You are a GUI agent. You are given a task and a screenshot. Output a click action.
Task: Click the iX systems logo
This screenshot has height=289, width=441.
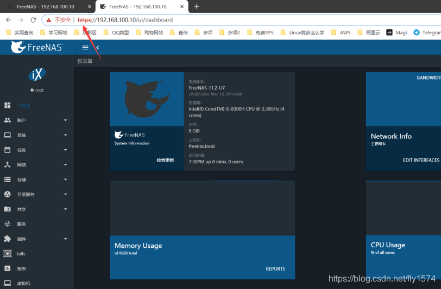click(37, 74)
